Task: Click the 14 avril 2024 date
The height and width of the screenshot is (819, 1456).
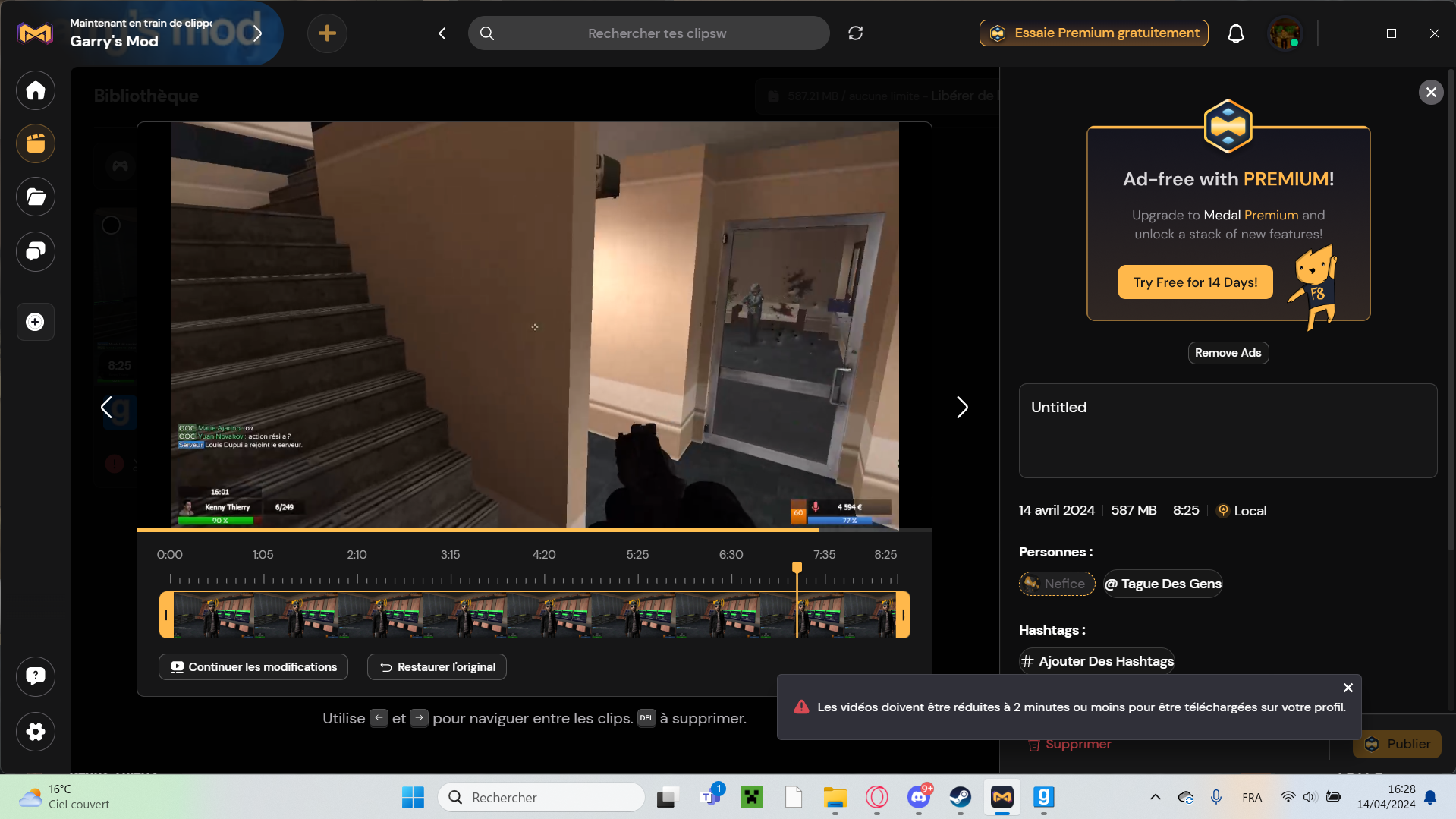Action: point(1056,511)
